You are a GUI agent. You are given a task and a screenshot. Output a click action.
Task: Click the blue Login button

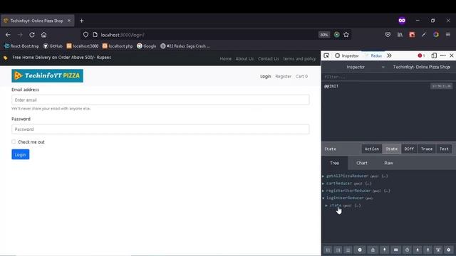tap(21, 154)
